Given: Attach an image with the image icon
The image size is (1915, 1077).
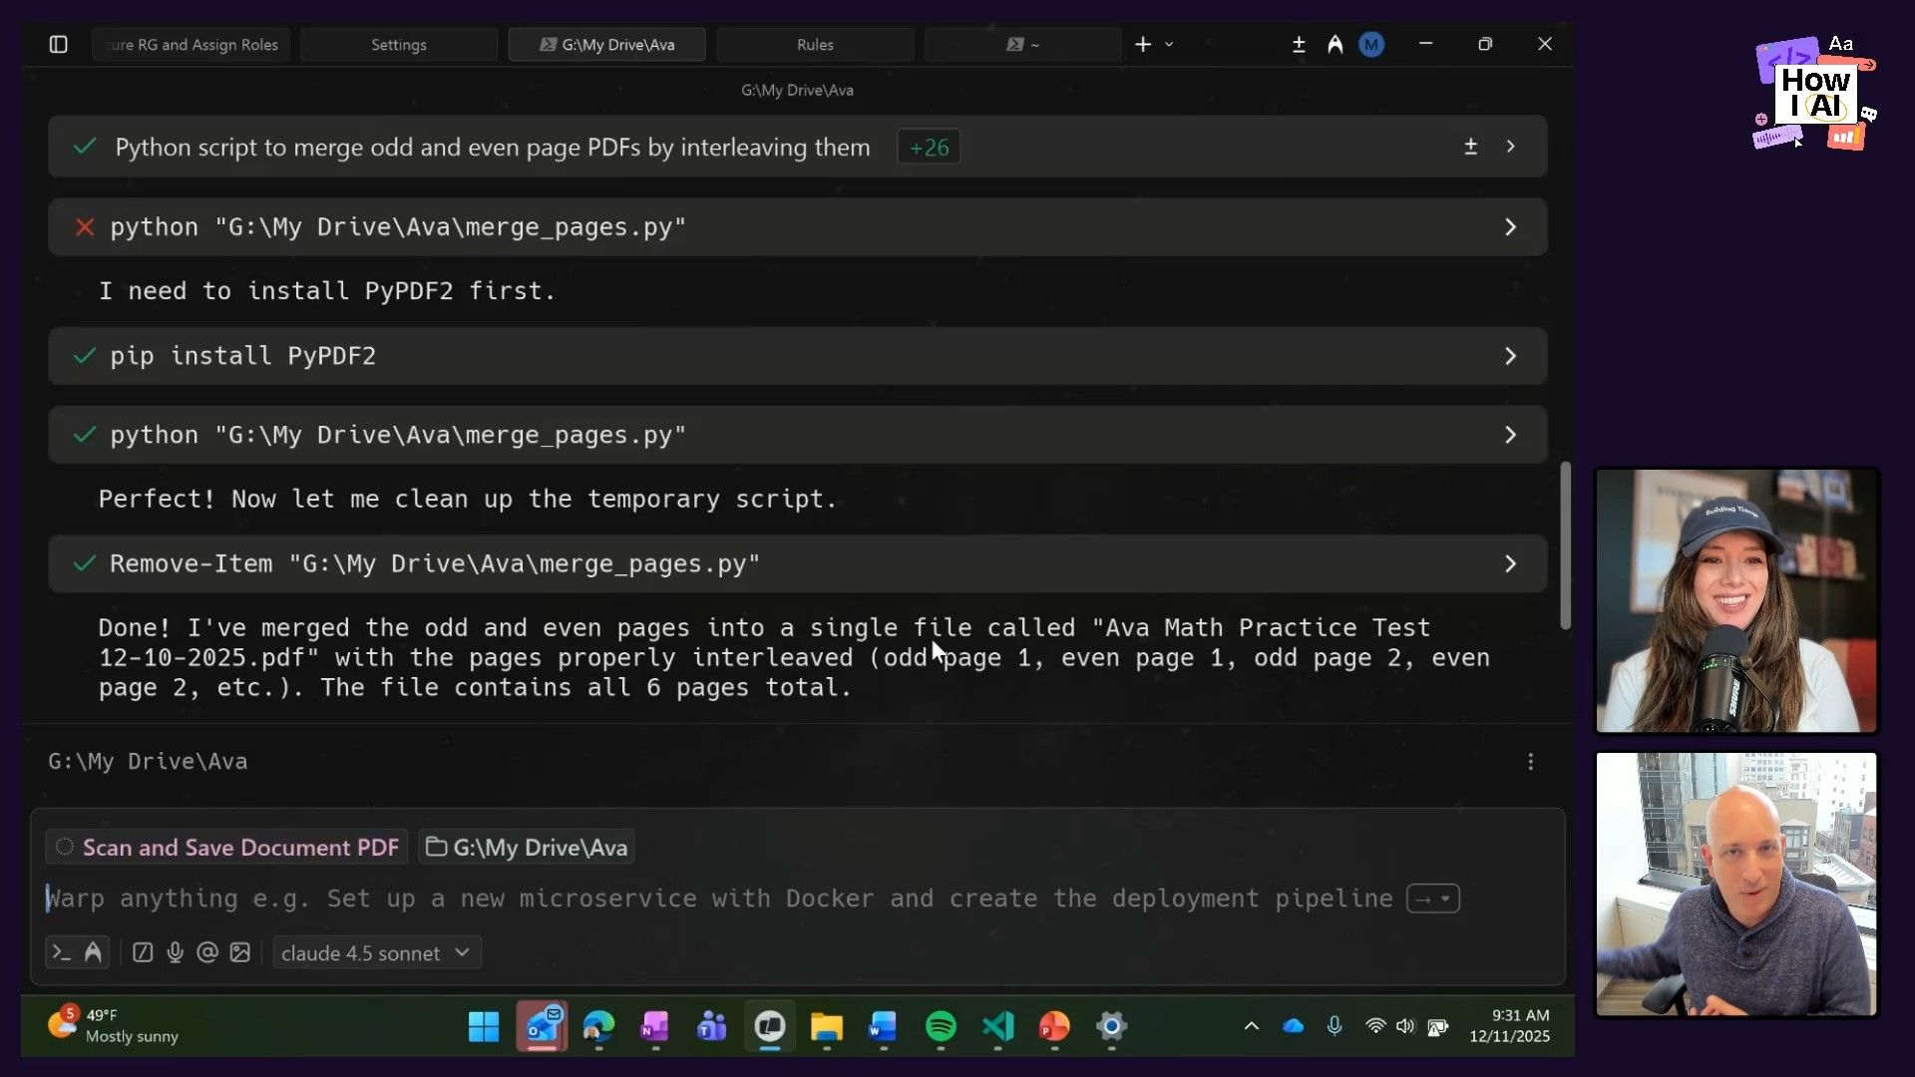Looking at the screenshot, I should tap(239, 952).
